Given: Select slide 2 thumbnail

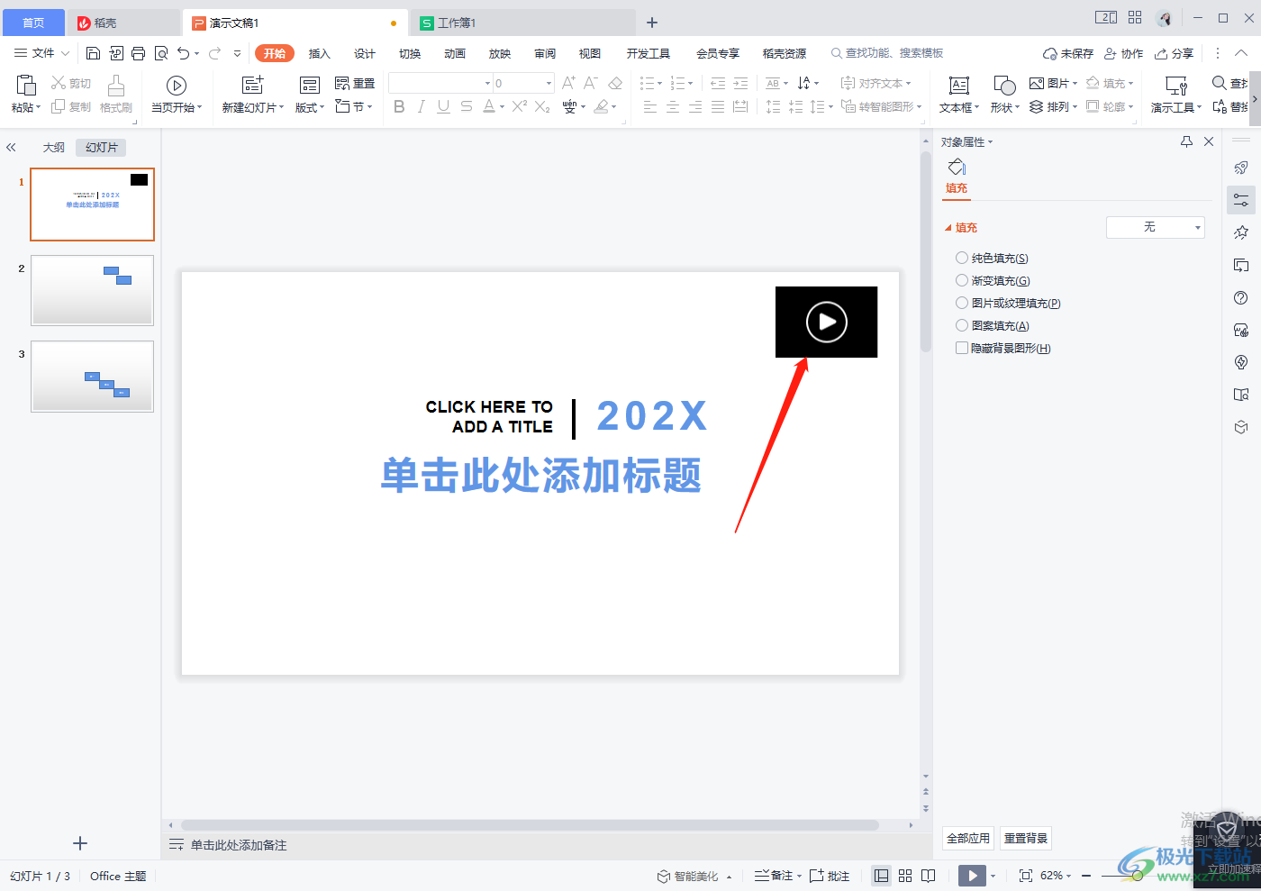Looking at the screenshot, I should 92,290.
